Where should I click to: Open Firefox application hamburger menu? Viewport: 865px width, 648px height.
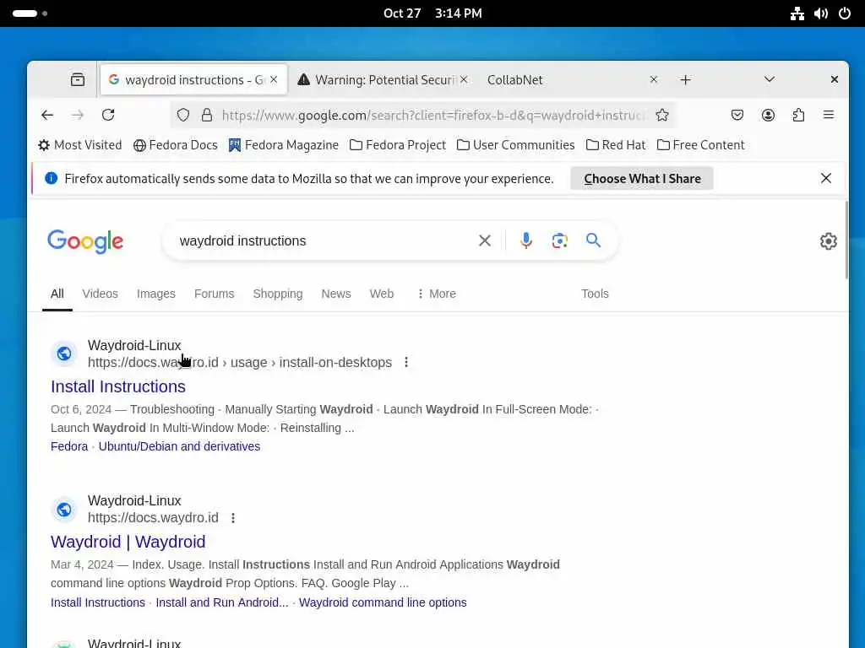[829, 115]
